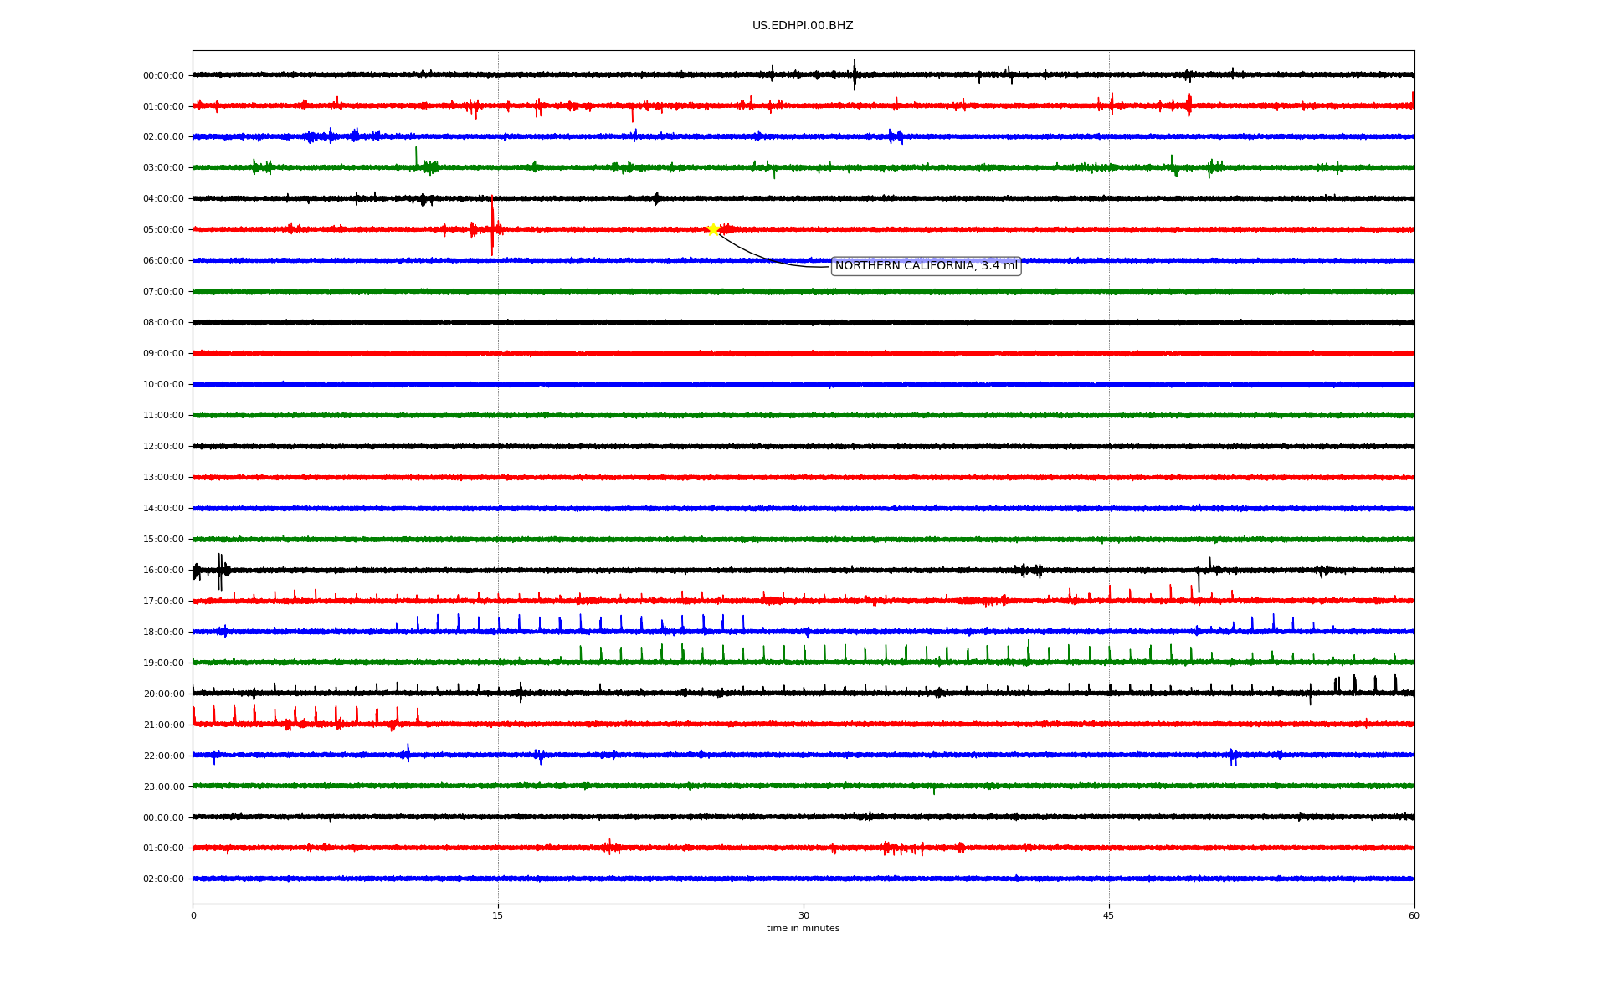This screenshot has width=1607, height=1004.
Task: Click the 0 minute x-axis tick label
Action: pos(193,915)
